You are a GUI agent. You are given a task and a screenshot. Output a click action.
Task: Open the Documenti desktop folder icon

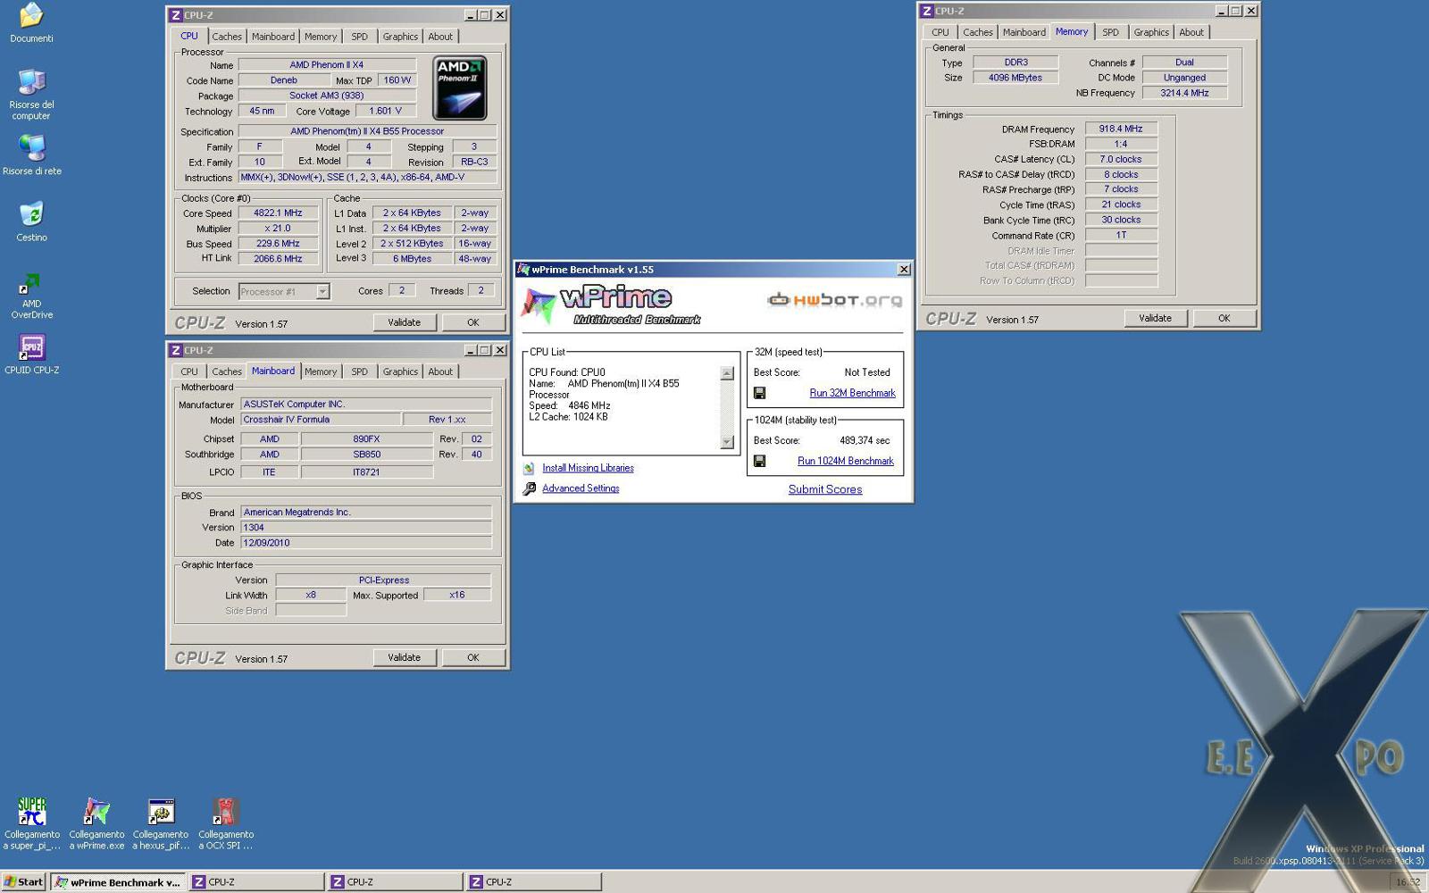(x=31, y=15)
